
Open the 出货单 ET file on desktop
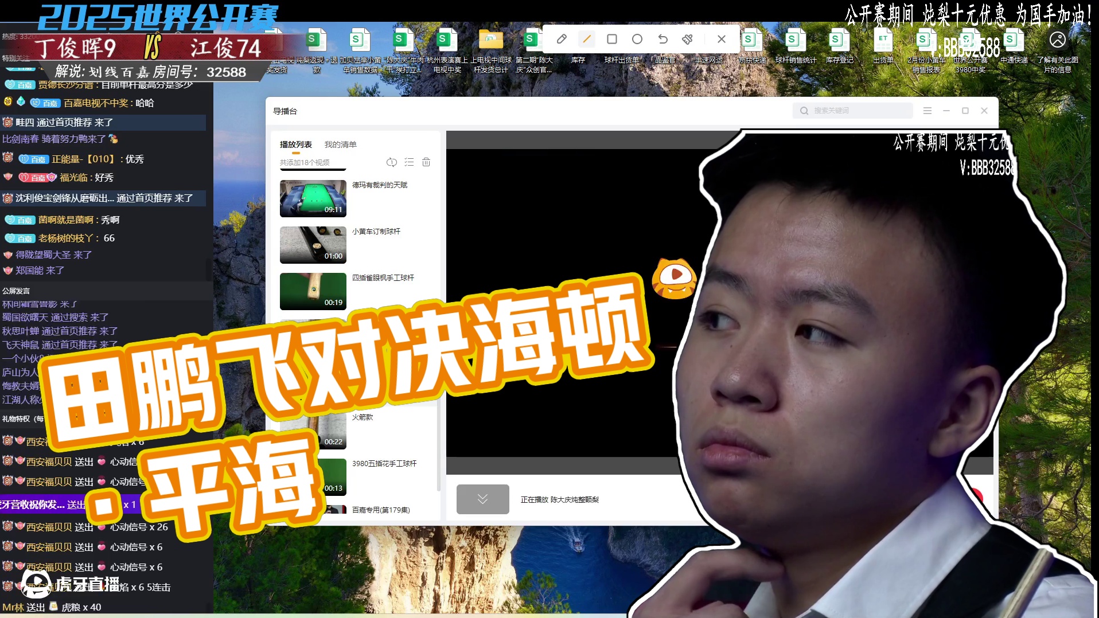click(x=883, y=46)
